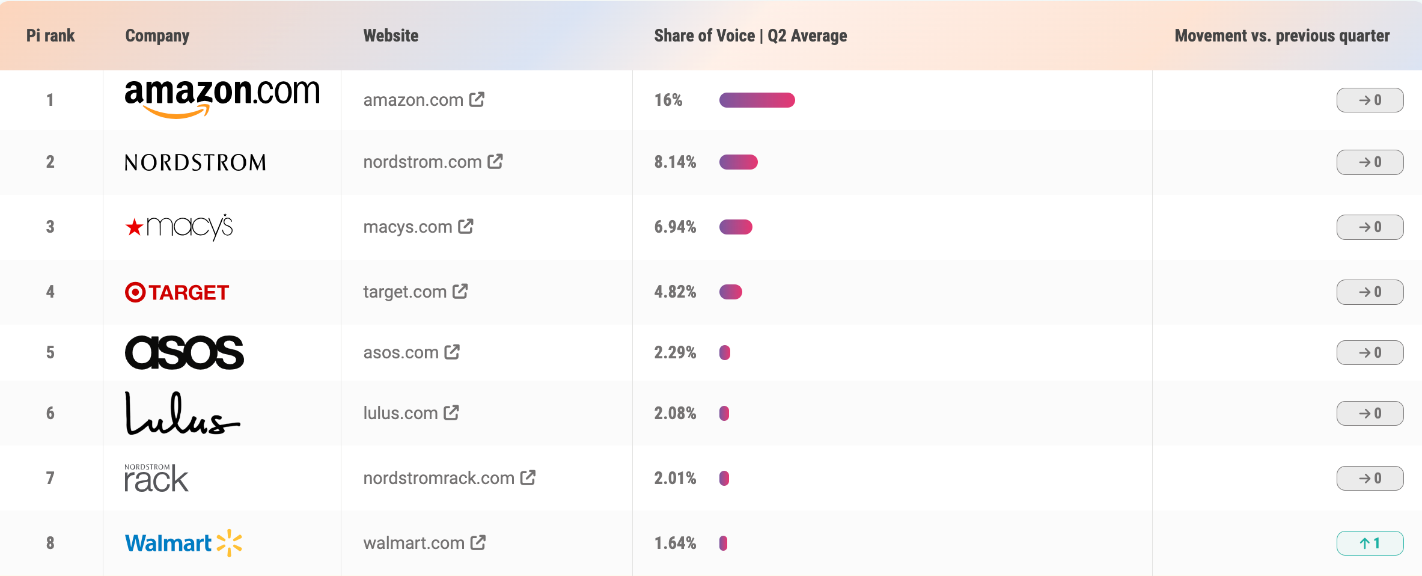Click the Amazon.com company logo
The width and height of the screenshot is (1422, 576).
click(x=222, y=98)
